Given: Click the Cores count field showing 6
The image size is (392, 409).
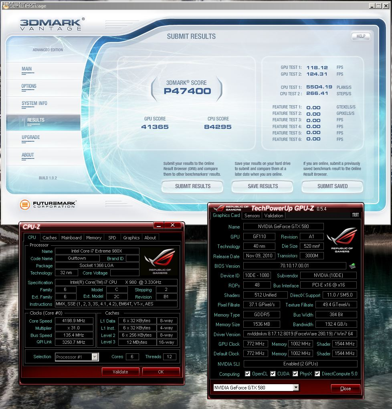Looking at the screenshot, I should 132,357.
